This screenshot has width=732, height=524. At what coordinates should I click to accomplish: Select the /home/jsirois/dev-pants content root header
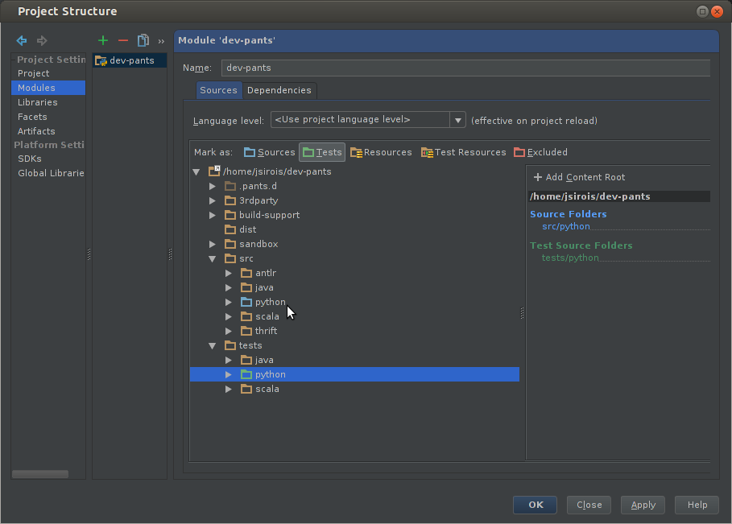619,196
